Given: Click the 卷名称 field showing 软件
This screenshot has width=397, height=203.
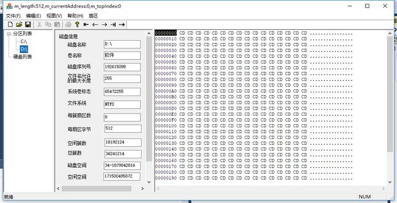Looking at the screenshot, I should pyautogui.click(x=122, y=56).
